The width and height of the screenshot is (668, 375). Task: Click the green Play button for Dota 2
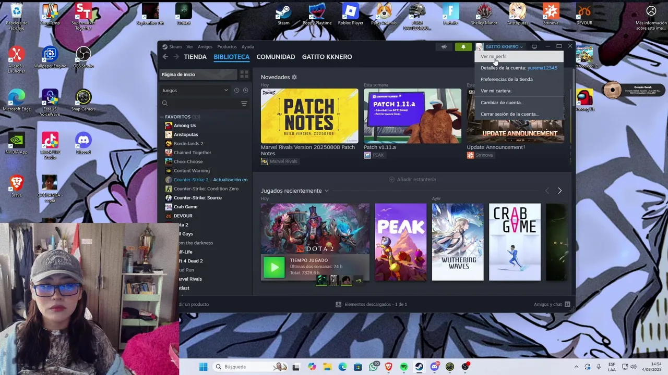click(274, 267)
